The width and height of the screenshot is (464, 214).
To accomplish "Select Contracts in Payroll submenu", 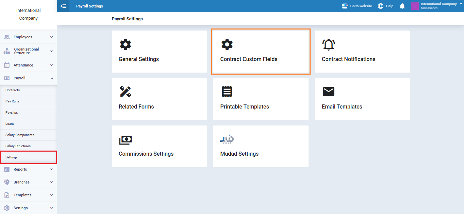I will pyautogui.click(x=13, y=90).
